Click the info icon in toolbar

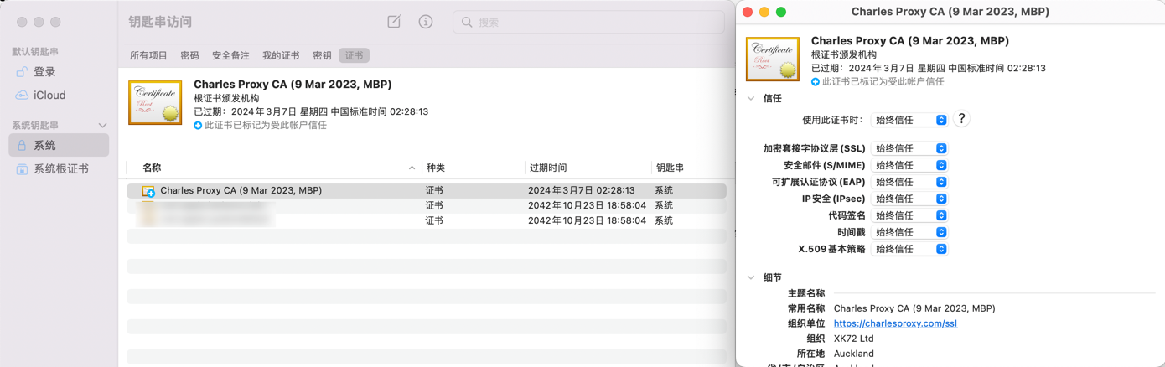coord(426,22)
